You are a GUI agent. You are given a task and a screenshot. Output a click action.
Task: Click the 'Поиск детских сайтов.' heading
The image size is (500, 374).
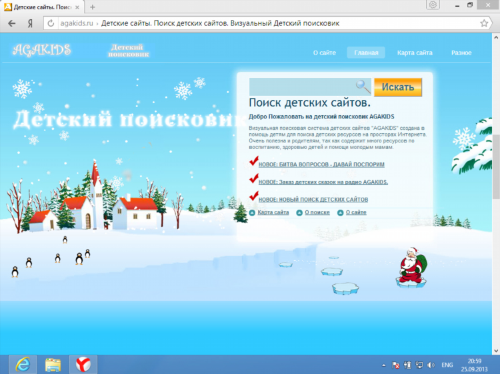(x=309, y=102)
